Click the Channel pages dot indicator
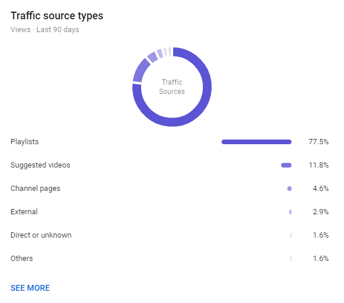344x303 pixels. point(289,189)
